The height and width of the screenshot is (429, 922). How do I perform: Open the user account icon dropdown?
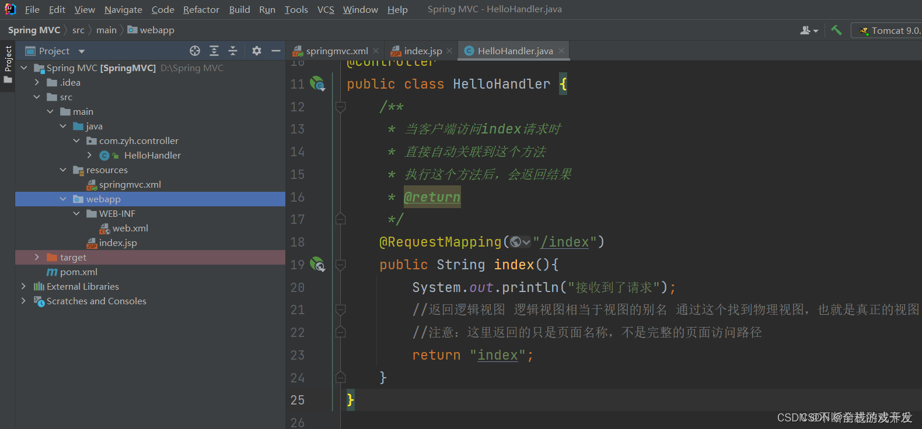pyautogui.click(x=809, y=30)
